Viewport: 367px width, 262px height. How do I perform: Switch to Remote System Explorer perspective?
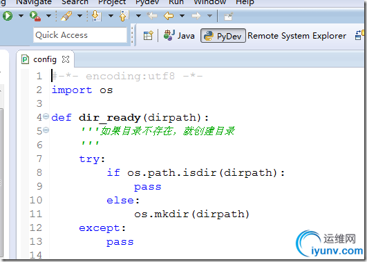(x=297, y=36)
